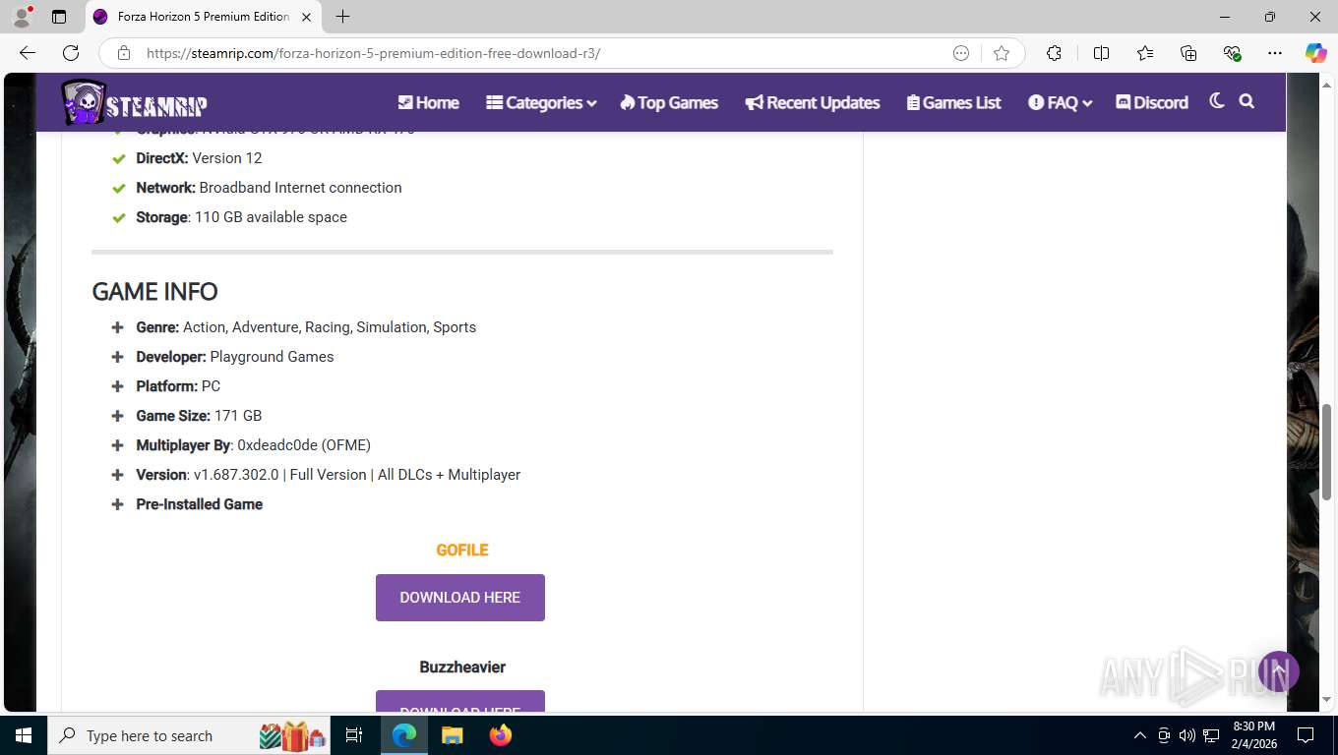Image resolution: width=1338 pixels, height=755 pixels.
Task: Show hidden system tray icons
Action: pyautogui.click(x=1140, y=735)
